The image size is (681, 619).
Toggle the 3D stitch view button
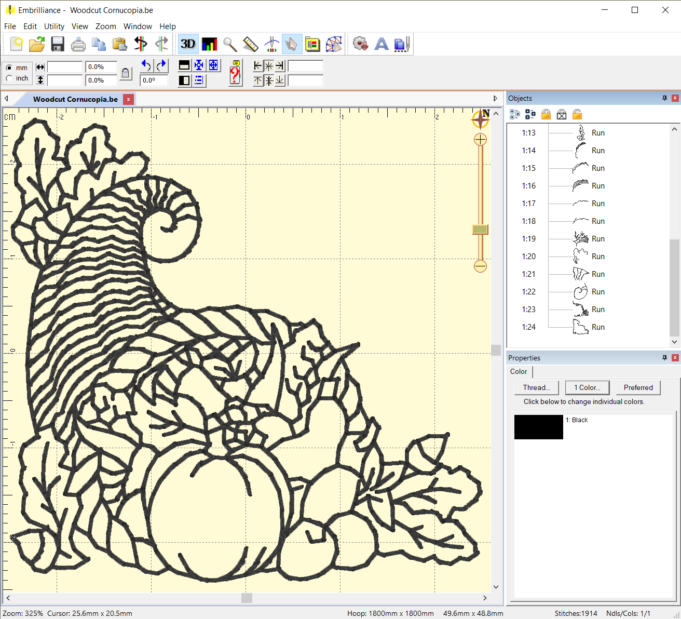click(x=188, y=44)
